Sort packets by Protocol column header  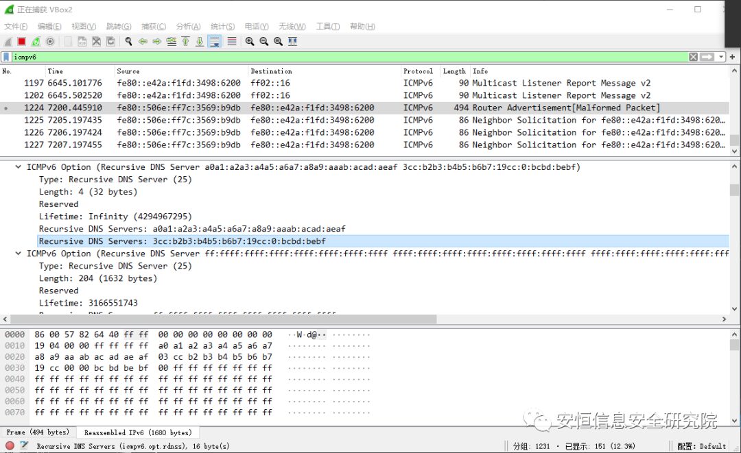click(x=420, y=71)
